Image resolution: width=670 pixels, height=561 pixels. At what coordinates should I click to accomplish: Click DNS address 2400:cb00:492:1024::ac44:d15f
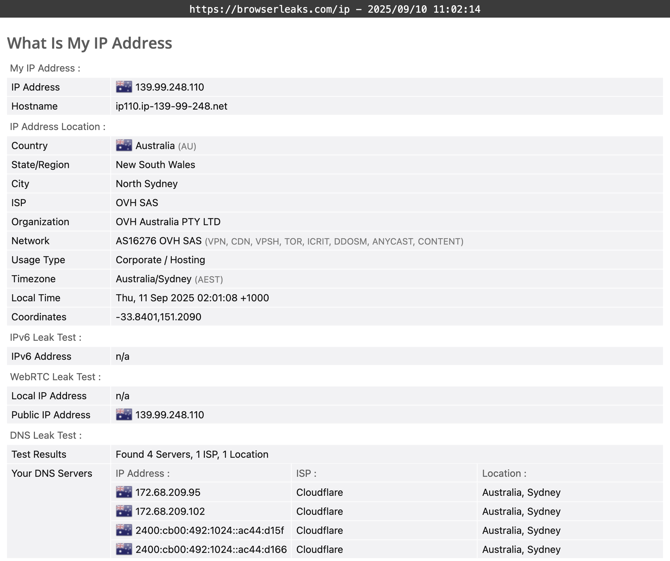tap(209, 530)
